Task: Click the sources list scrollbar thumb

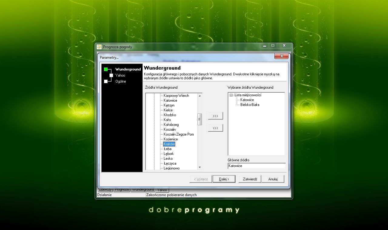Action: pyautogui.click(x=199, y=119)
